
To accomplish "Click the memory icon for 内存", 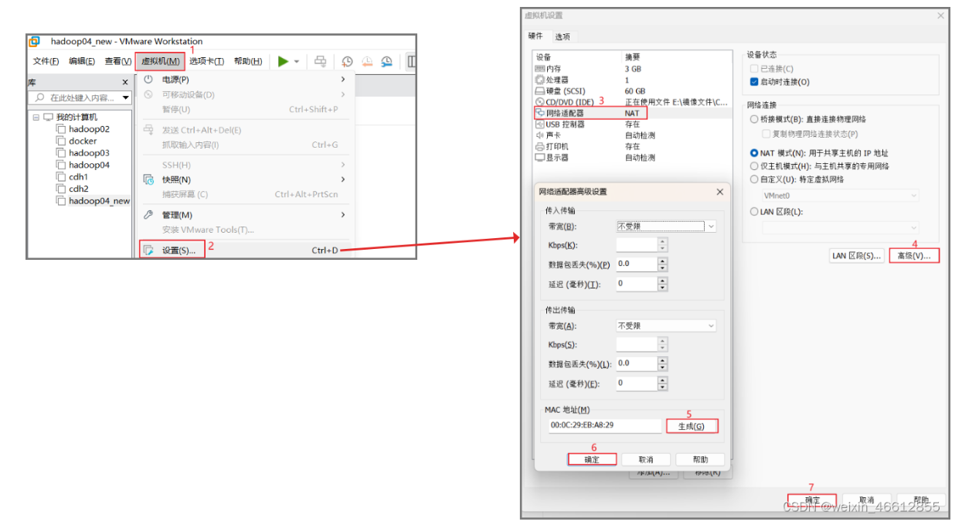I will point(539,69).
